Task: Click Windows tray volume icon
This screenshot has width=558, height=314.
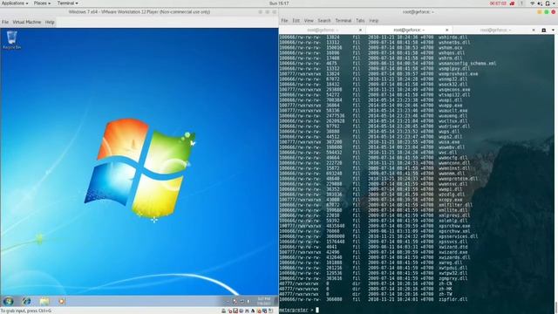Action: [248, 301]
